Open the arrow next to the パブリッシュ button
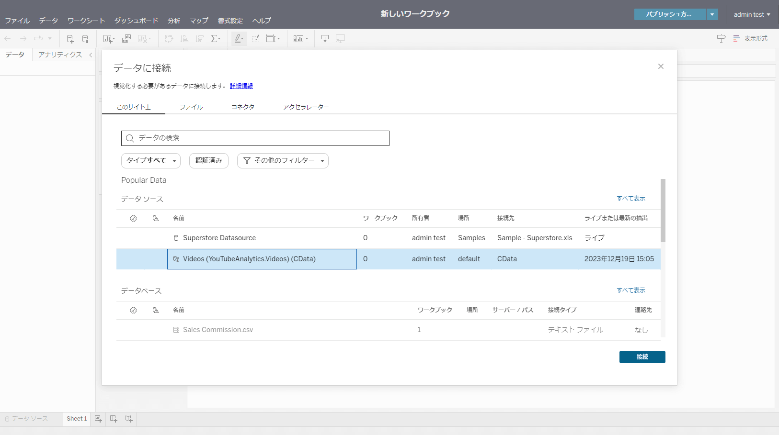The width and height of the screenshot is (779, 435). tap(712, 14)
